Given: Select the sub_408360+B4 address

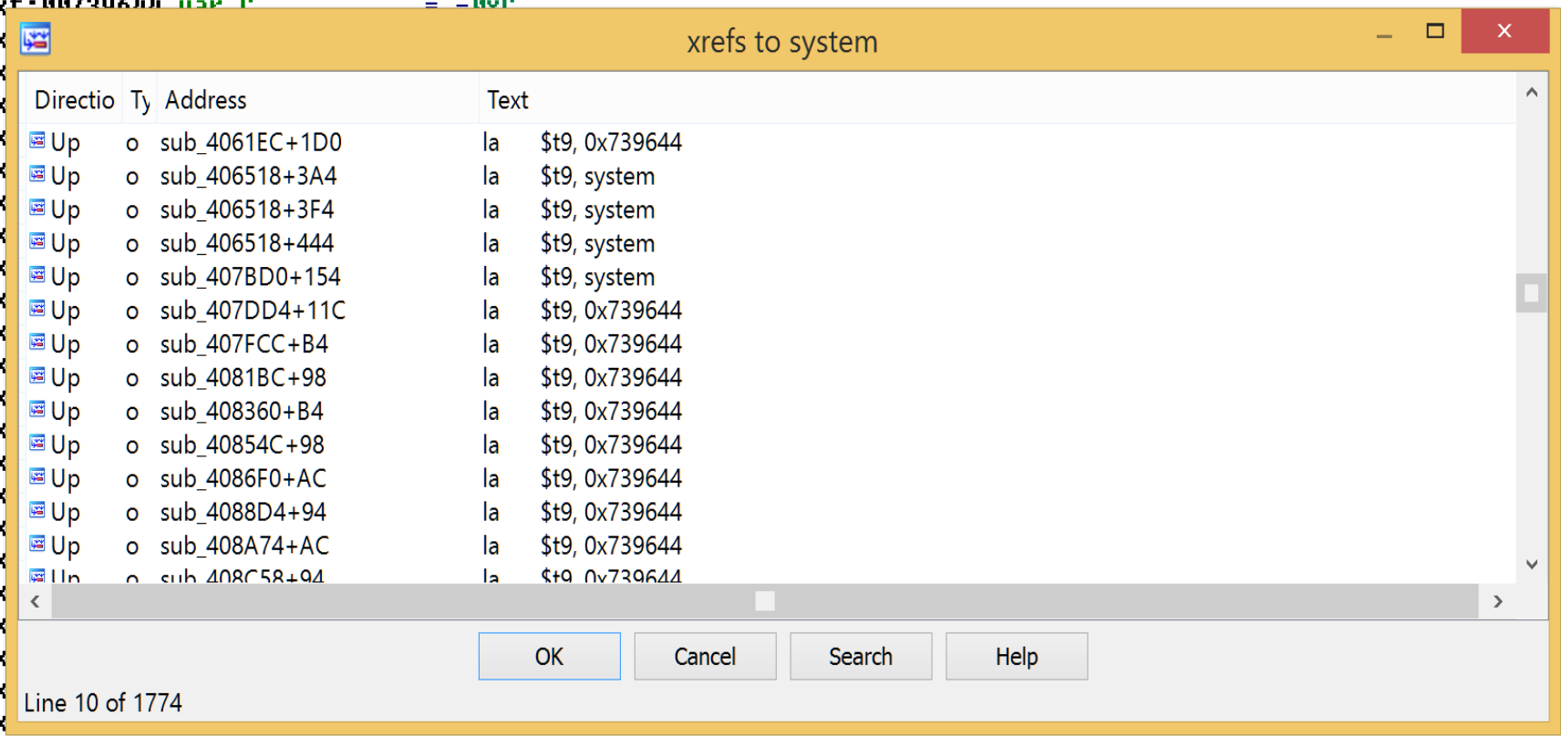Looking at the screenshot, I should [242, 412].
